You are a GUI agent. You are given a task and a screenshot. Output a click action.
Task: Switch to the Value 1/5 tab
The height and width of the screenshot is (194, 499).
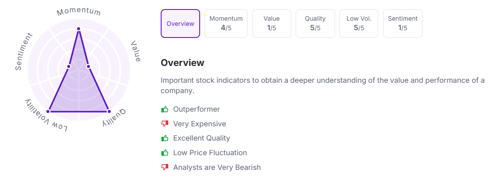point(272,23)
